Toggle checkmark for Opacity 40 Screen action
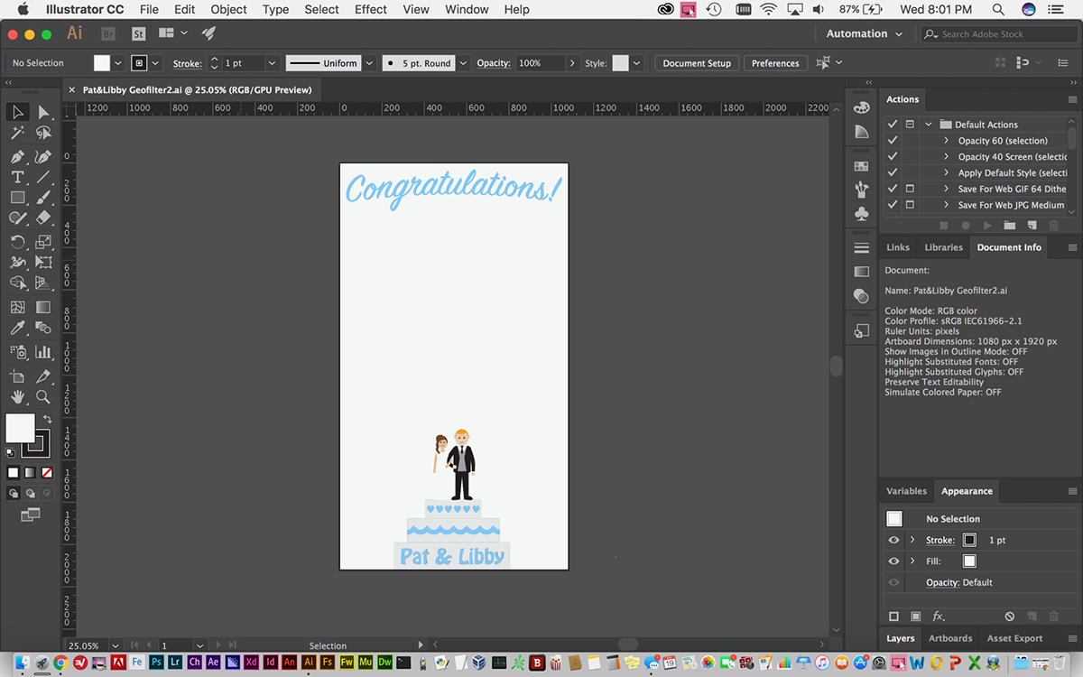 pos(893,157)
